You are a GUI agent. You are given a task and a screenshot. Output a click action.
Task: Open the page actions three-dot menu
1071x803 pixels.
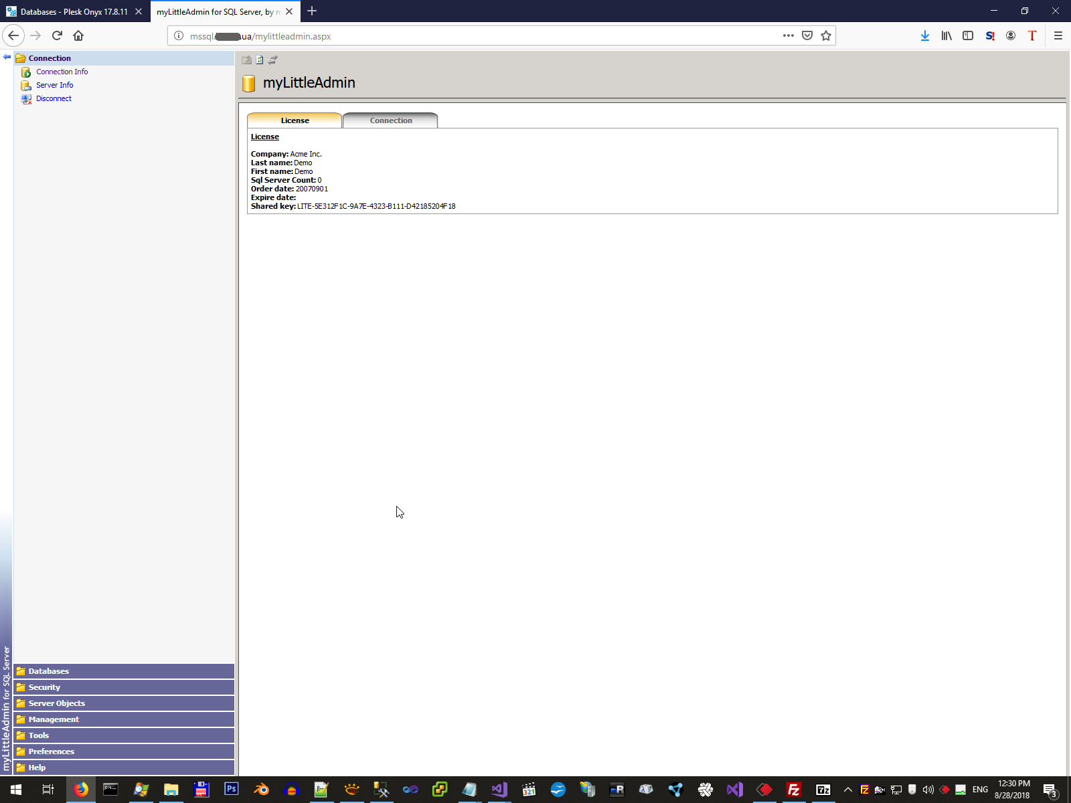click(x=789, y=35)
